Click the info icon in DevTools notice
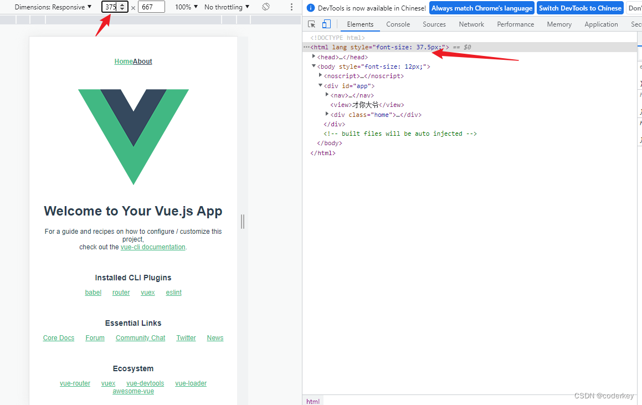642x405 pixels. coord(311,8)
